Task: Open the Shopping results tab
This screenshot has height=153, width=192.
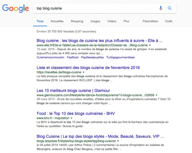Action: point(77,21)
